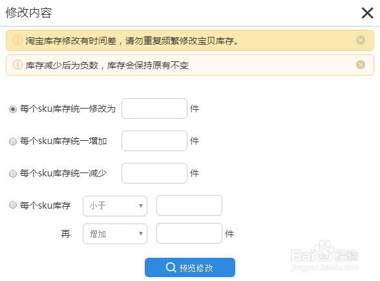380x281 pixels.
Task: Select 每个sku库存统一增加 radio option
Action: coord(13,141)
